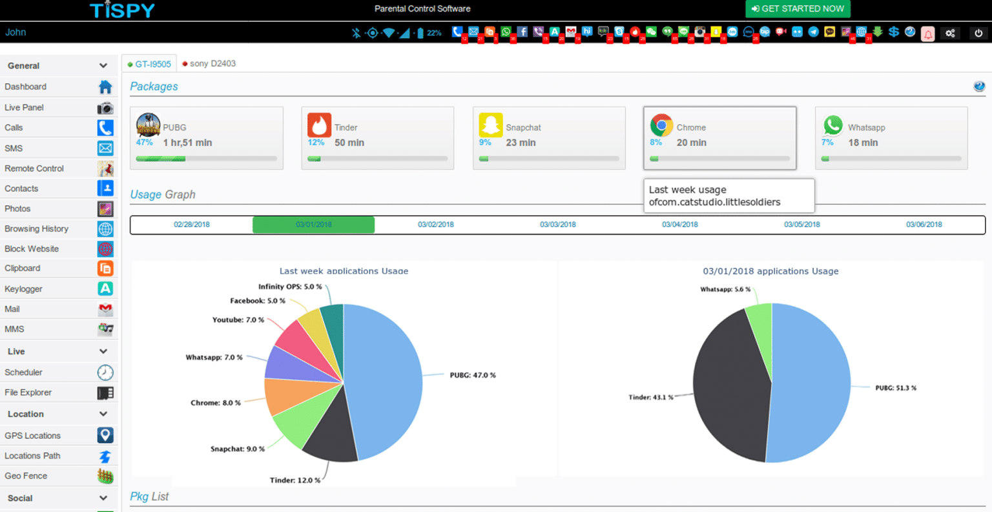Viewport: 992px width, 512px height.
Task: Open the Dashboard home icon in sidebar
Action: pyautogui.click(x=105, y=87)
